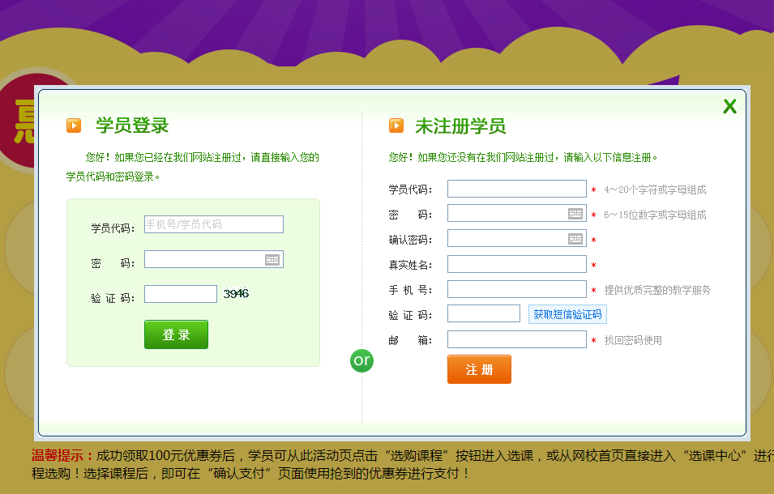The width and height of the screenshot is (774, 494).
Task: Select the 真实姓名 text field
Action: pos(516,264)
